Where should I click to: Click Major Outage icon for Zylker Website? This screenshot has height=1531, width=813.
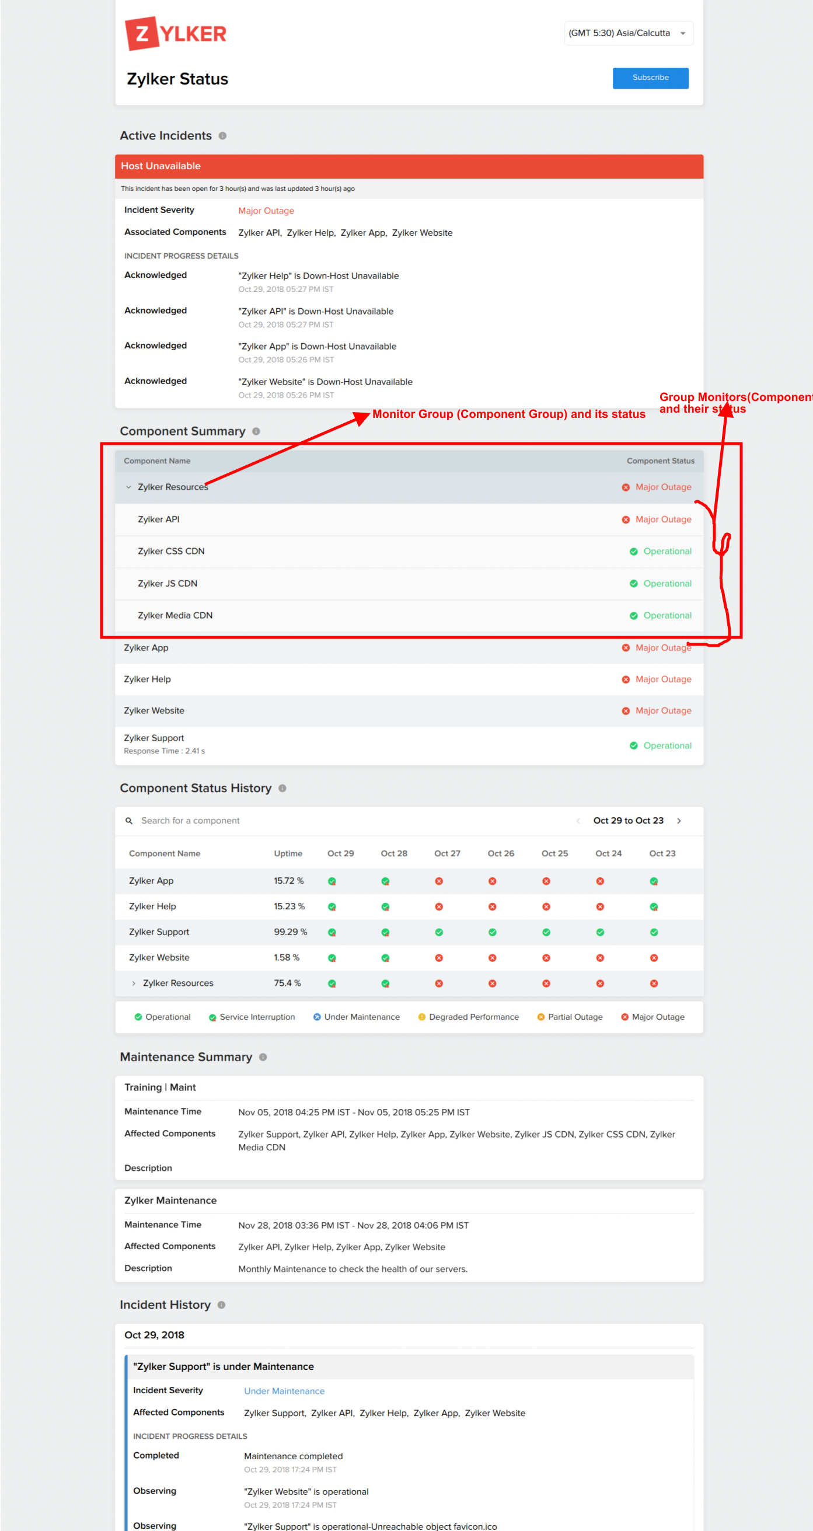[x=625, y=711]
